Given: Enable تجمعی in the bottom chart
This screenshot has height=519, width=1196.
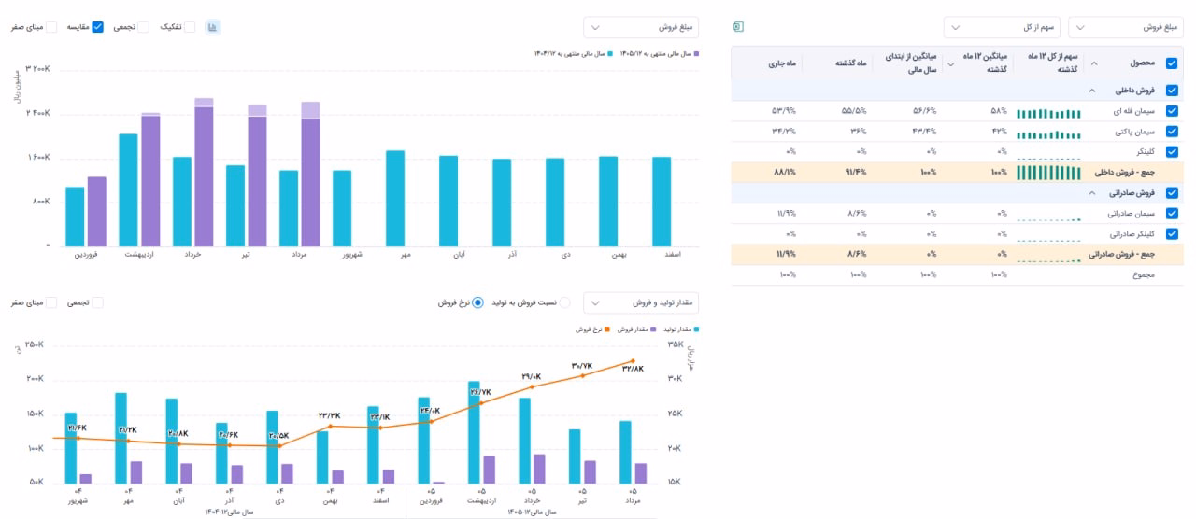Looking at the screenshot, I should pyautogui.click(x=97, y=302).
